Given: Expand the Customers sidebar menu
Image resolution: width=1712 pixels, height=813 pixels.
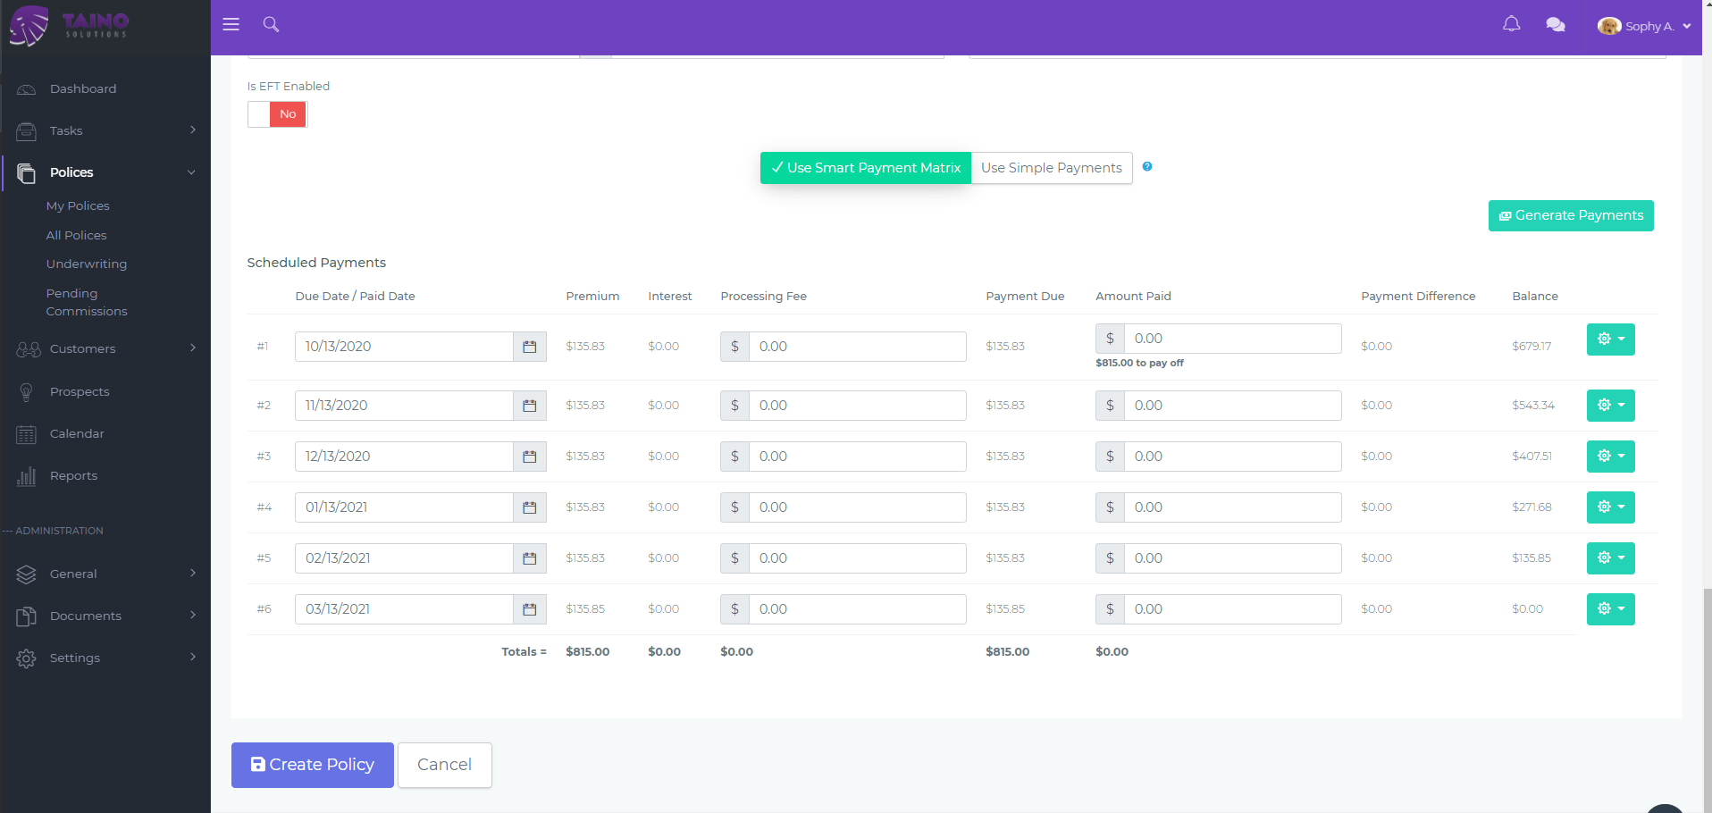Looking at the screenshot, I should [105, 348].
